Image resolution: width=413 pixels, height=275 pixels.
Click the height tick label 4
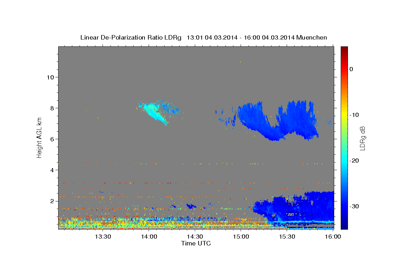[x=52, y=170]
